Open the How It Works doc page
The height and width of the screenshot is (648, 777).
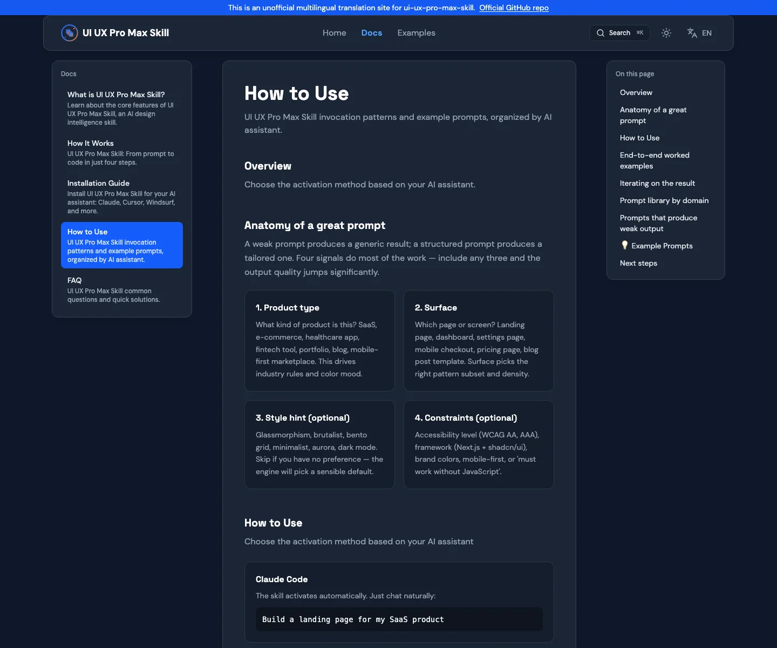(122, 152)
